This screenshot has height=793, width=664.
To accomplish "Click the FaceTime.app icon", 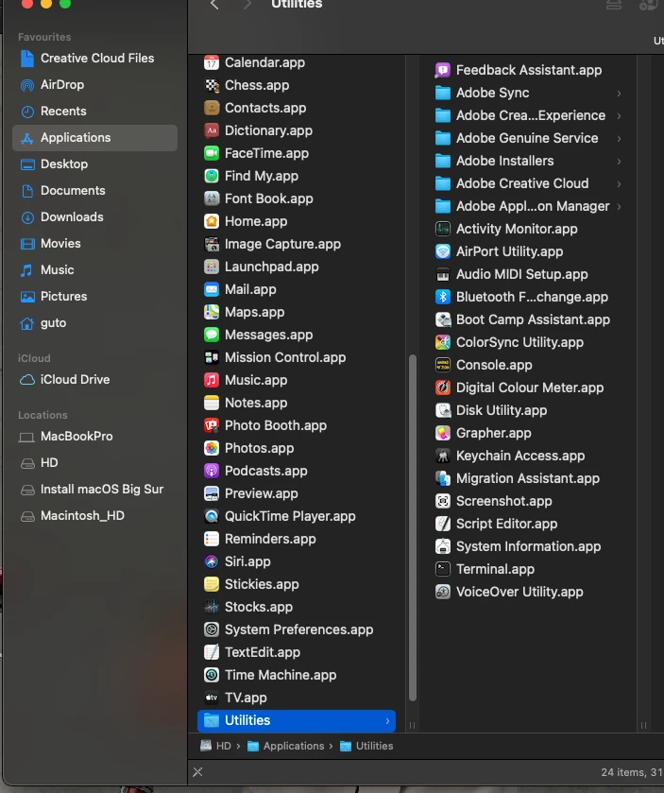I will point(212,153).
